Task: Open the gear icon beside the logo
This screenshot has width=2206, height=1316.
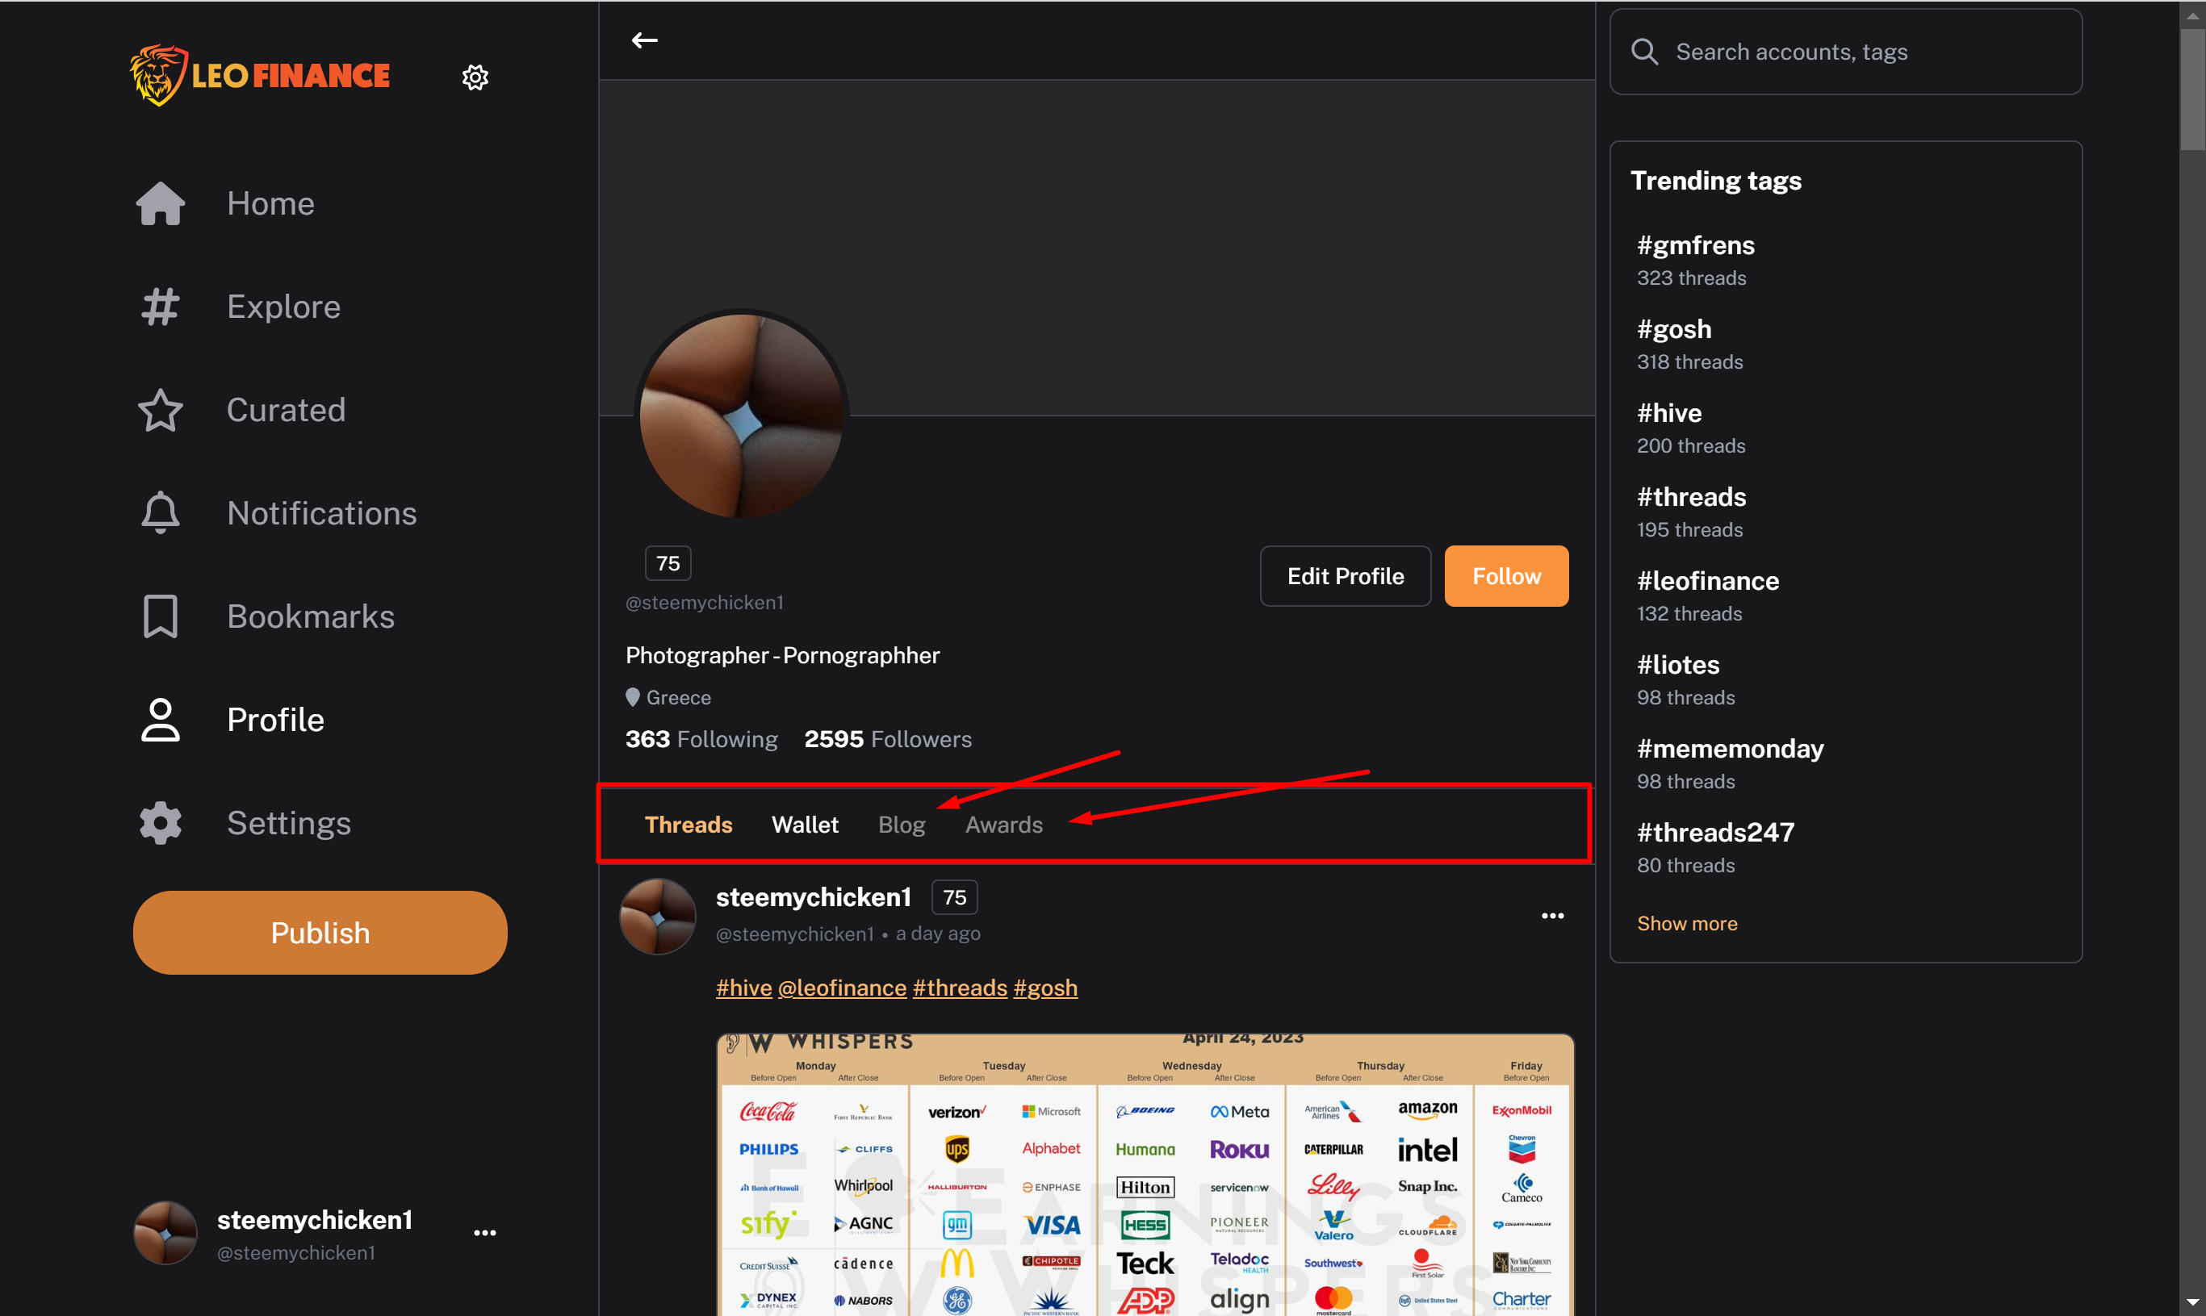Action: tap(475, 77)
